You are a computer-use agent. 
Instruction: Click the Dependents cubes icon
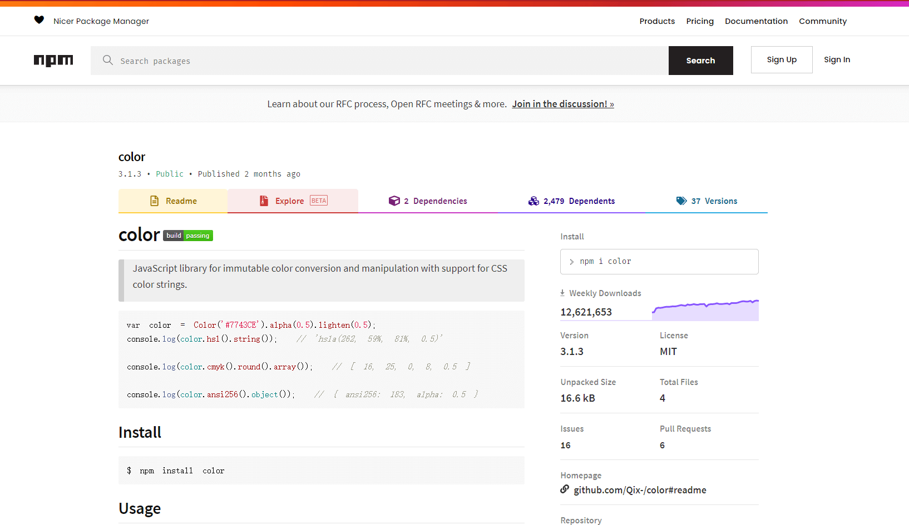click(533, 201)
